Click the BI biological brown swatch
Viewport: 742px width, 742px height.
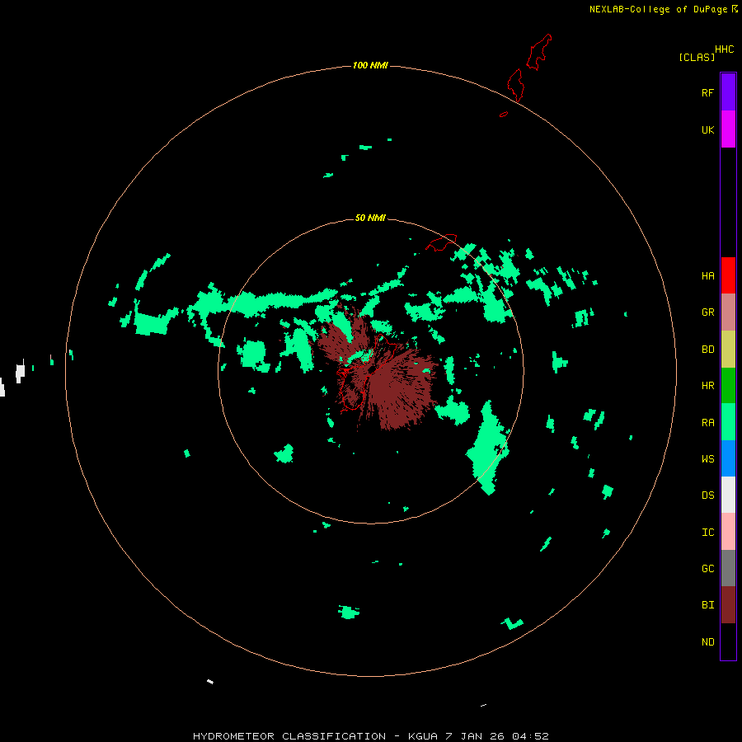pyautogui.click(x=728, y=605)
